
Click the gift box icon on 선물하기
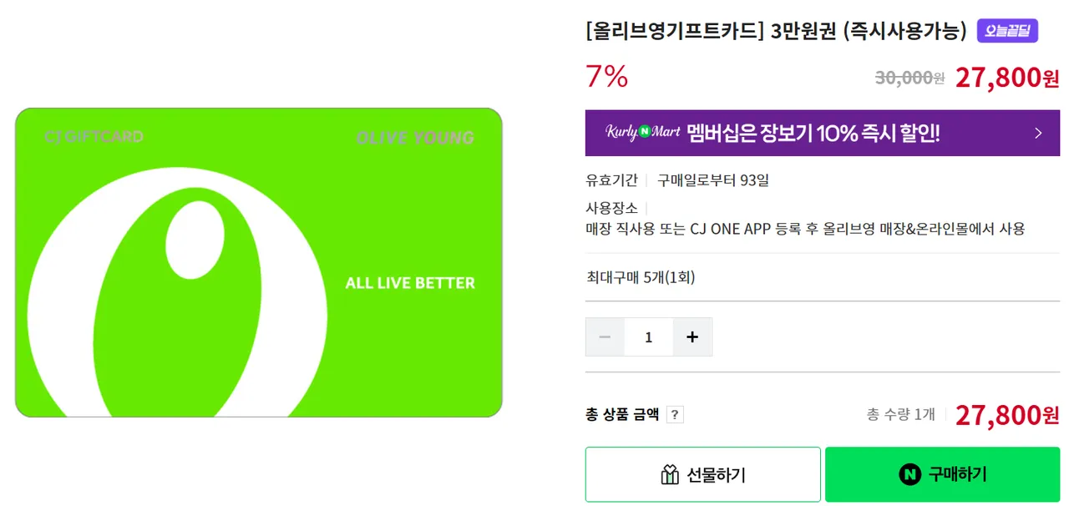[669, 475]
